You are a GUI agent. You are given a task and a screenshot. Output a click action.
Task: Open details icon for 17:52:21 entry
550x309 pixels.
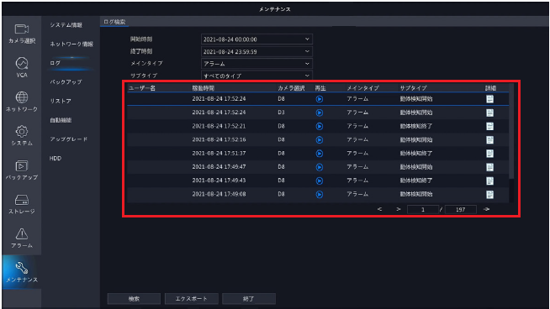pyautogui.click(x=490, y=126)
